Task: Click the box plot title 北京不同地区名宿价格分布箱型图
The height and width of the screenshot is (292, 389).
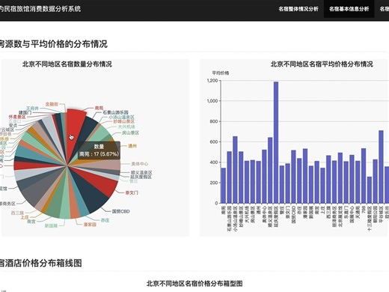Action: click(x=194, y=284)
